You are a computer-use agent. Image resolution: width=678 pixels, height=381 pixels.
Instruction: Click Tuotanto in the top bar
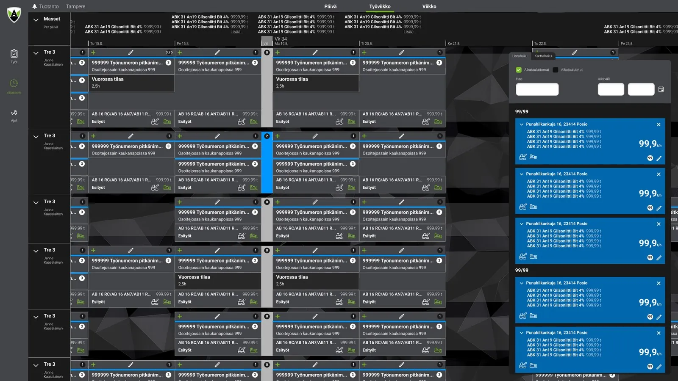(x=49, y=6)
